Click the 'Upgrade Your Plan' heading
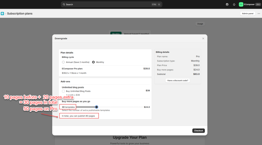The width and height of the screenshot is (262, 145). tap(130, 138)
